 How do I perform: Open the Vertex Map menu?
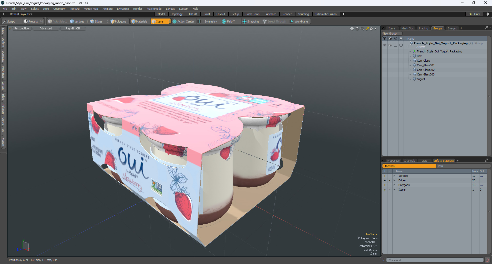pos(91,9)
